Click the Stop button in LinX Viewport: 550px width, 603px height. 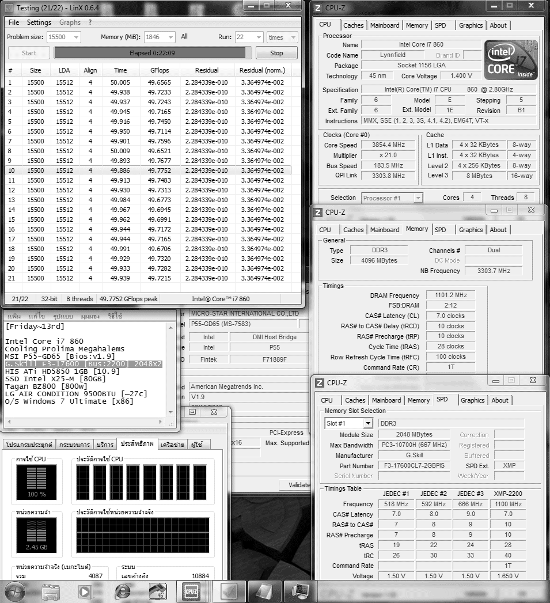[276, 53]
